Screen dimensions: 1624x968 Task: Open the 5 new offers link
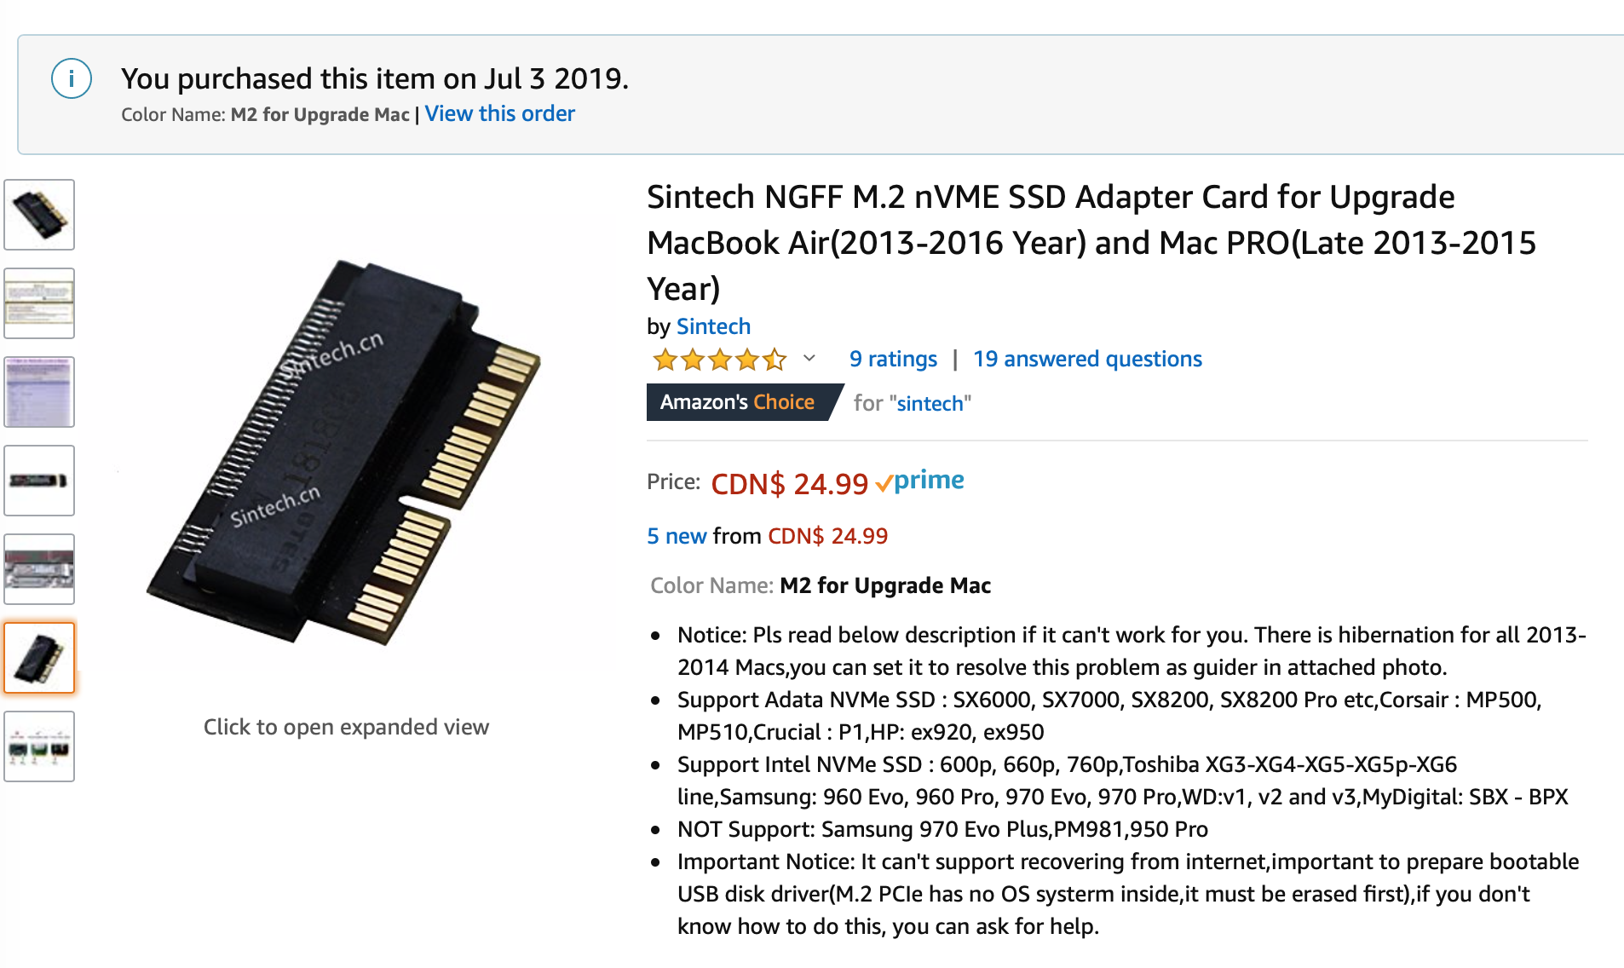[x=677, y=536]
